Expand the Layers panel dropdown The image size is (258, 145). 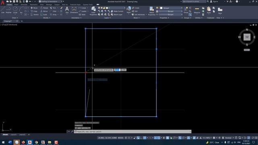click(108, 18)
